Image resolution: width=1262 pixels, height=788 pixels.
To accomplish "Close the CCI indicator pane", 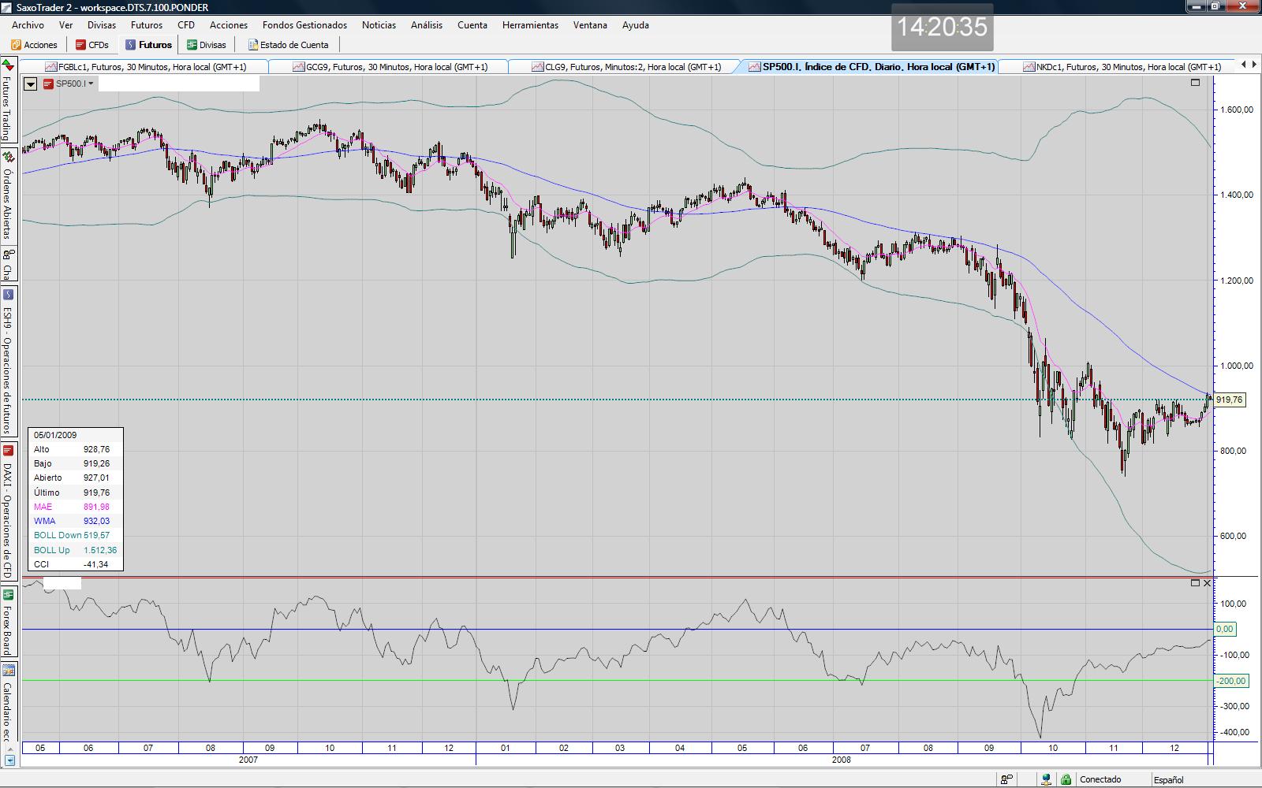I will [x=1207, y=582].
